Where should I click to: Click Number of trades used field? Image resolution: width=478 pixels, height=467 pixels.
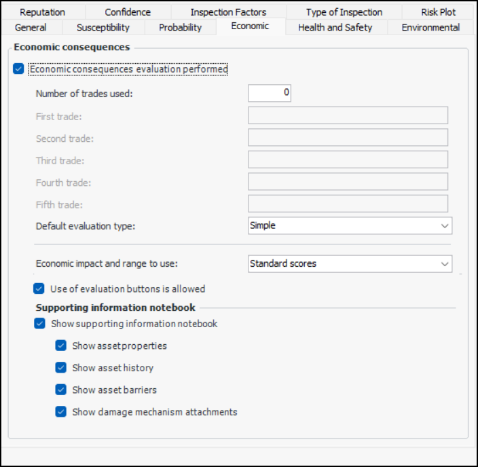click(x=269, y=93)
